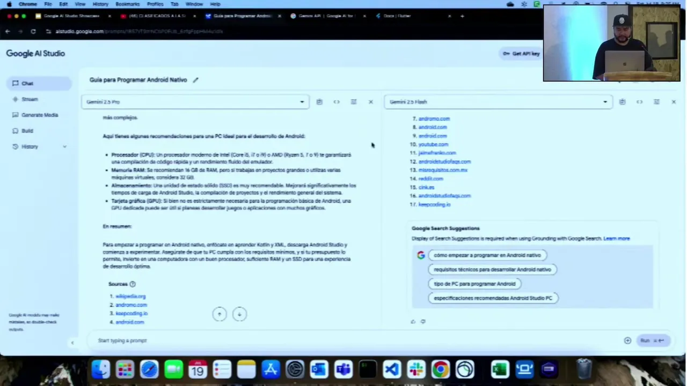This screenshot has height=386, width=687.
Task: Jump to previous turn with up arrow button
Action: [220, 314]
